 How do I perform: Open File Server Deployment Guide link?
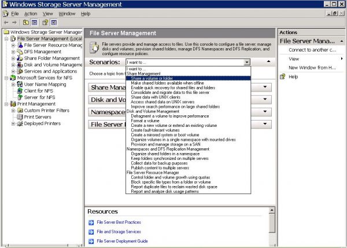(122, 241)
